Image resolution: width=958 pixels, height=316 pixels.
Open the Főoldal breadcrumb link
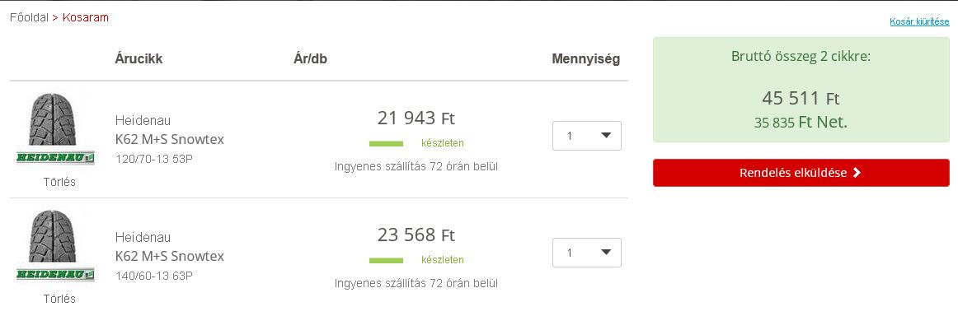[29, 17]
